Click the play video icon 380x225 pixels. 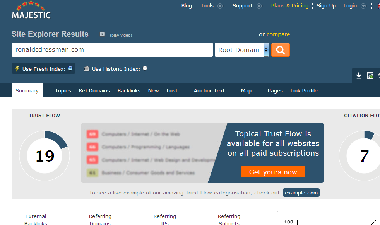click(103, 34)
